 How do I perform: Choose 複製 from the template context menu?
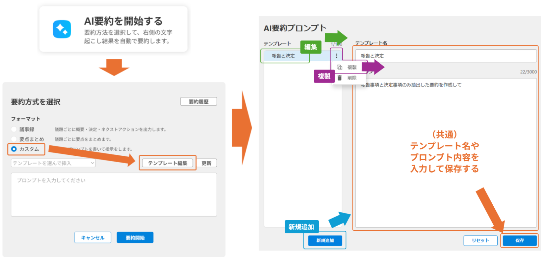[351, 67]
